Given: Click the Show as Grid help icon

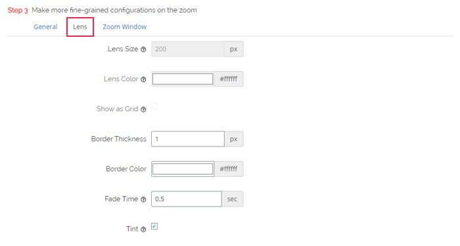Looking at the screenshot, I should point(143,109).
